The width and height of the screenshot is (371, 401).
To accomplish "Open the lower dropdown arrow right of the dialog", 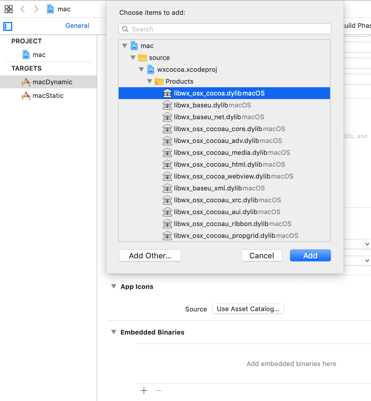I will 367,261.
